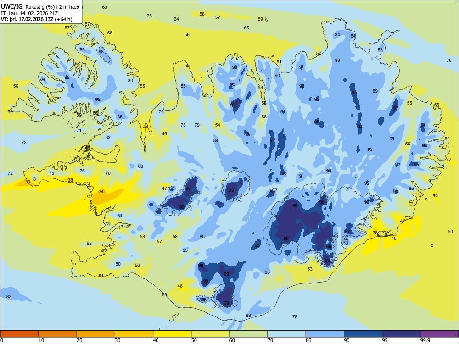The width and height of the screenshot is (459, 344).
Task: Click the legend tick label 0
Action: tap(2, 340)
